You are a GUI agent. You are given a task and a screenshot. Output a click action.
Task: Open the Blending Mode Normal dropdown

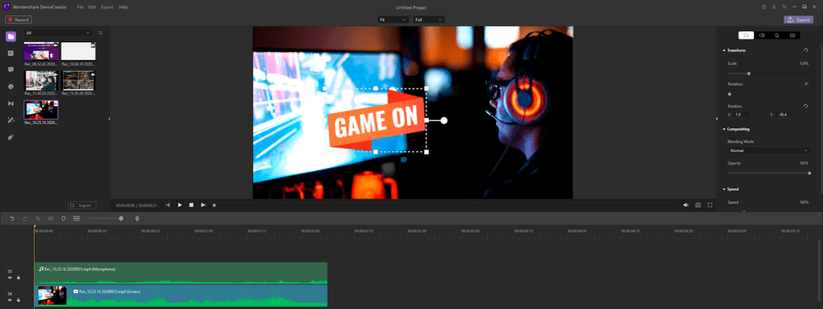click(769, 150)
